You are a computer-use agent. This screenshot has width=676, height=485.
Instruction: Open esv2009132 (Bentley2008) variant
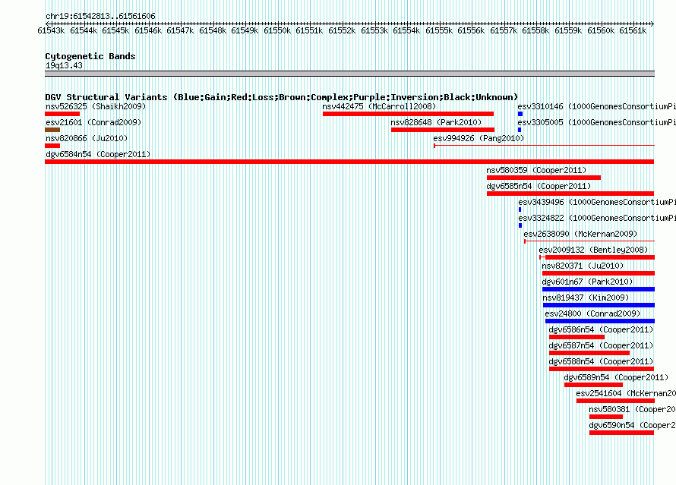click(593, 250)
